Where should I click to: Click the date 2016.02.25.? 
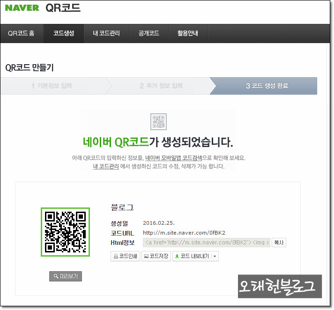[x=159, y=223]
